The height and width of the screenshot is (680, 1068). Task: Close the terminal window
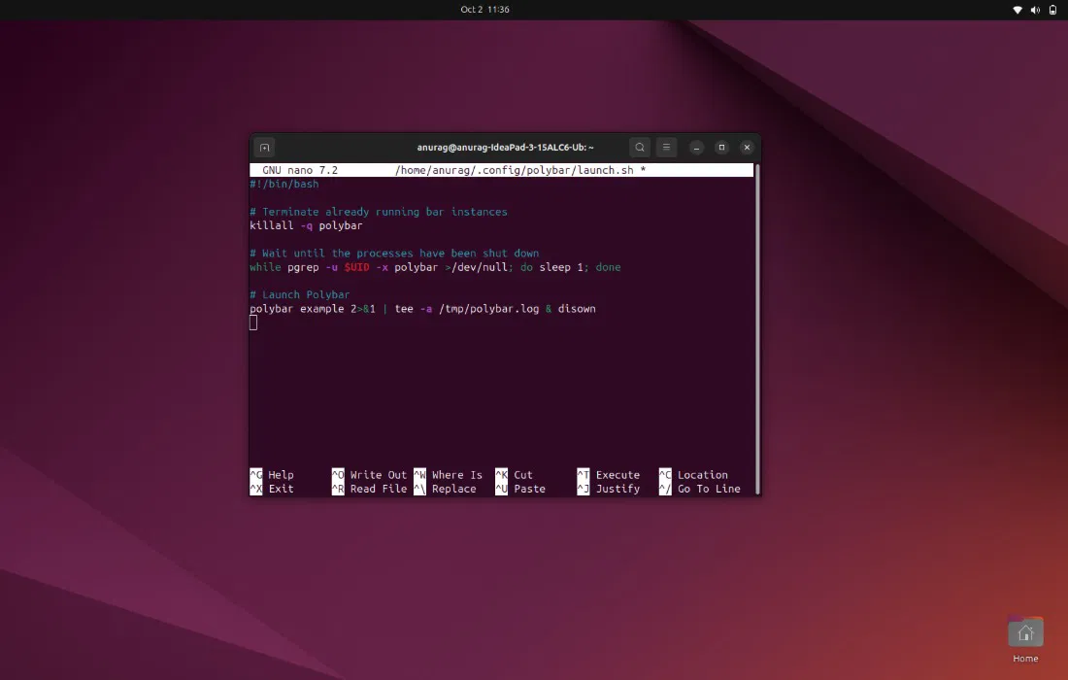click(x=747, y=148)
